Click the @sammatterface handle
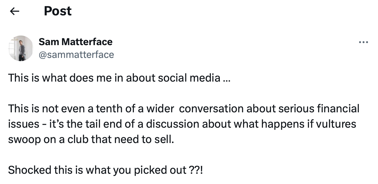Viewport: 378px width, 184px height. (x=76, y=55)
